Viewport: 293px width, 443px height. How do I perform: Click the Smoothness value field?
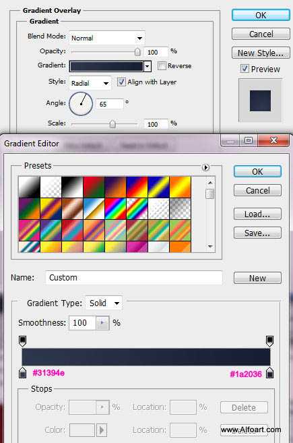click(x=83, y=323)
